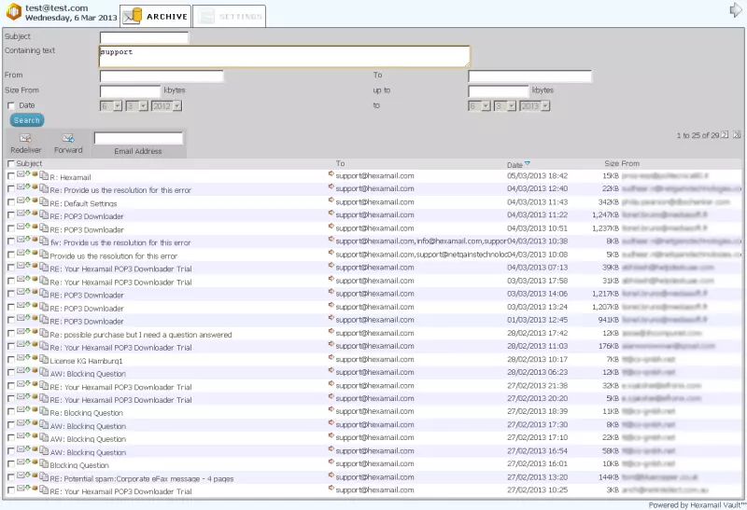Jump to last results page icon

737,135
